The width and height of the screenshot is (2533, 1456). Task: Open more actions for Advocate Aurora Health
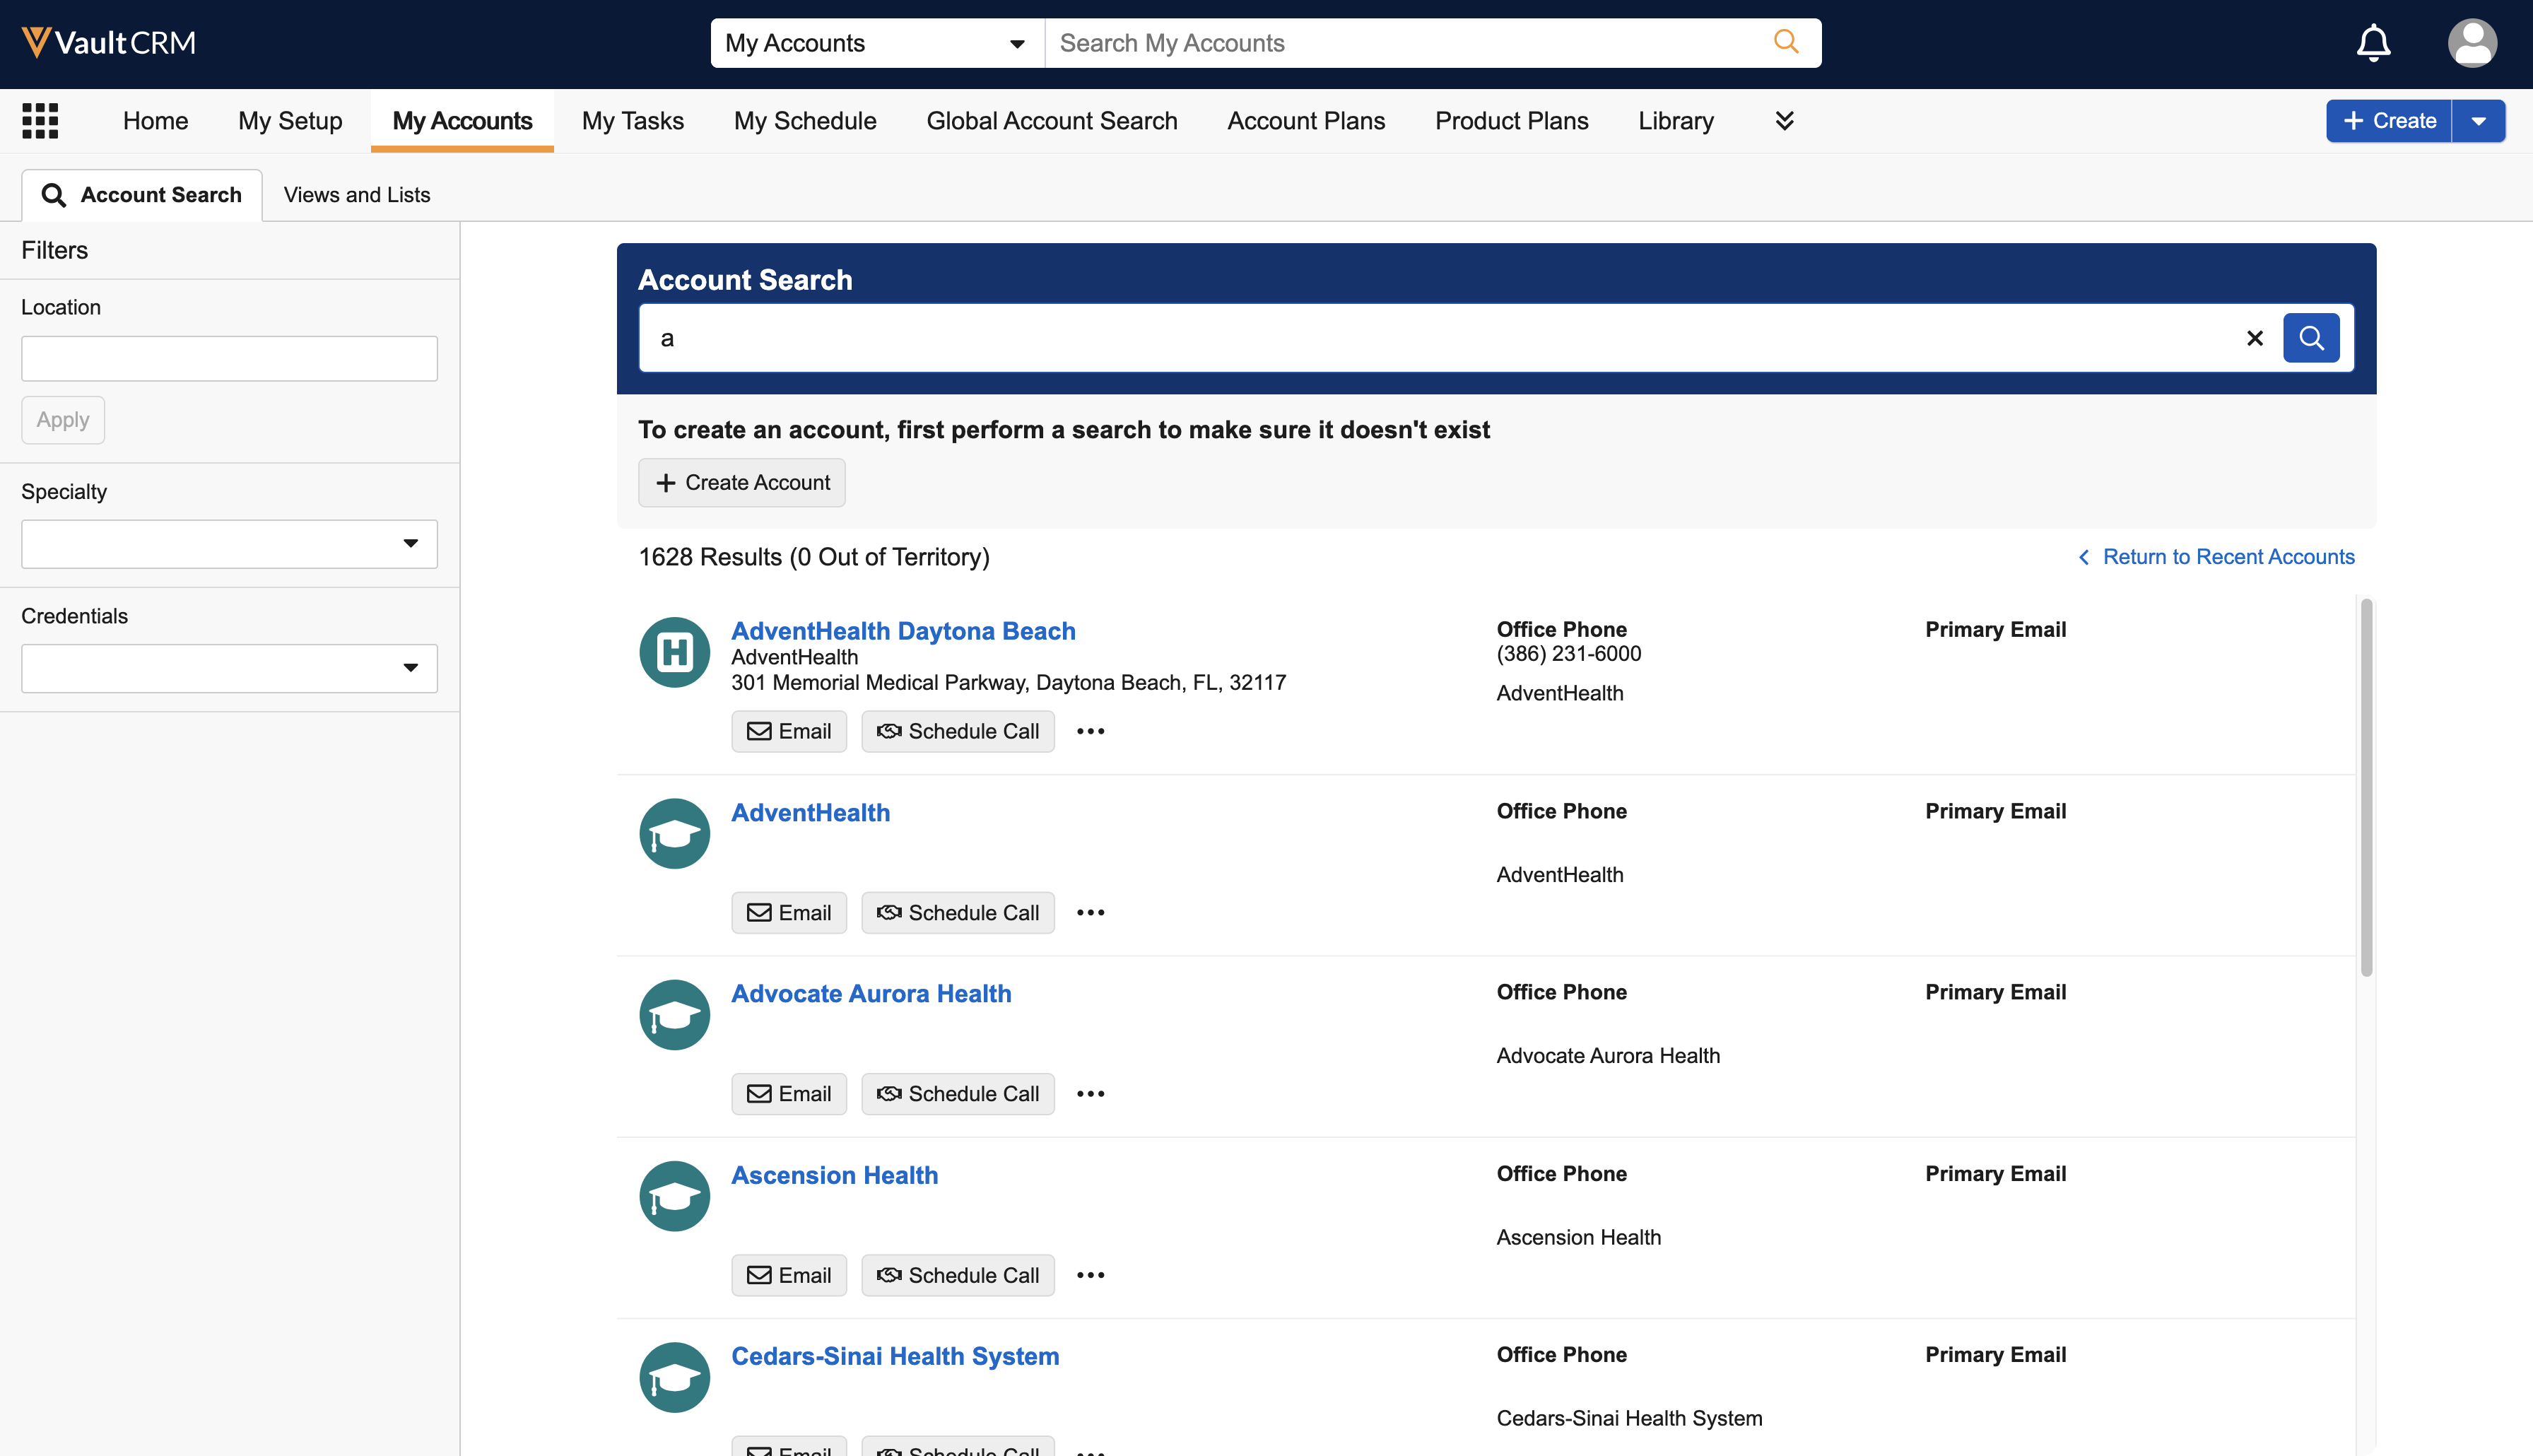1090,1094
